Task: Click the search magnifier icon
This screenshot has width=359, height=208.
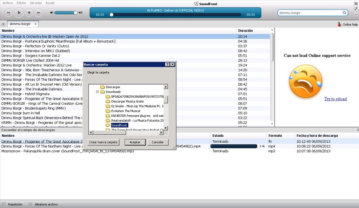Action: [x=344, y=13]
